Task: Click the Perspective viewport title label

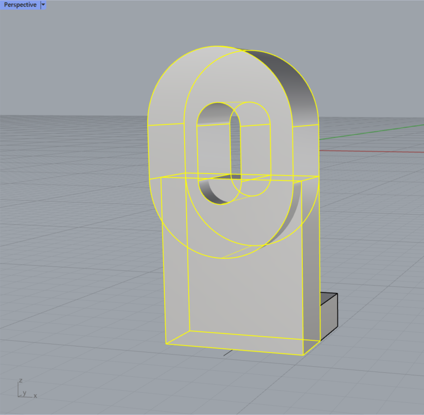Action: click(x=20, y=5)
